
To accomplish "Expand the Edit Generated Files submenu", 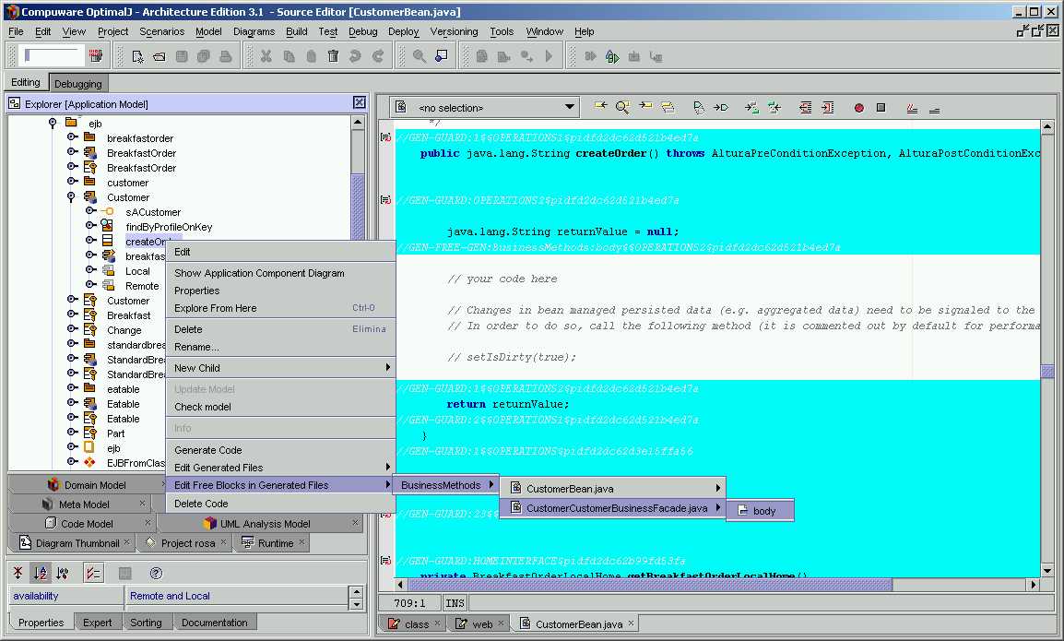I will 280,468.
